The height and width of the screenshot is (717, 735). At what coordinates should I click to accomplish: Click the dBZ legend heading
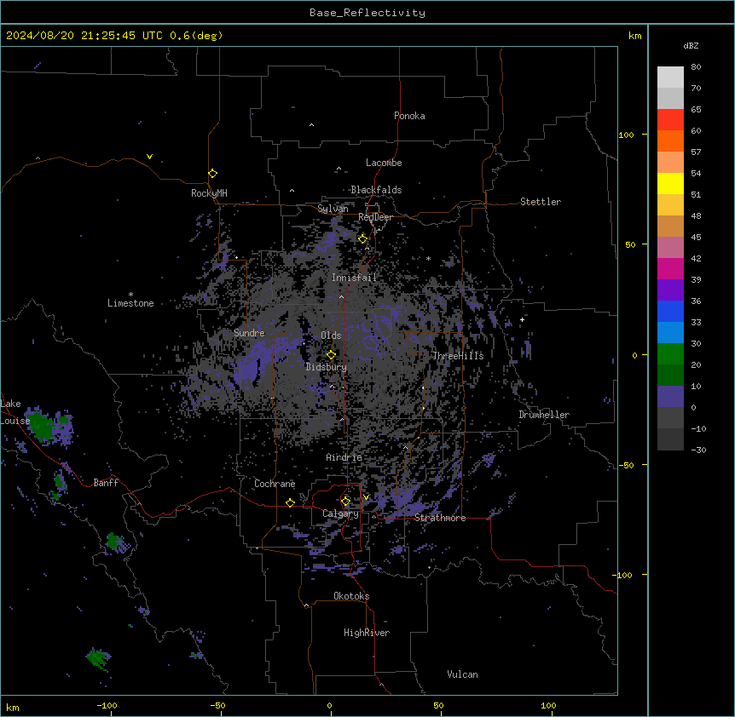click(x=691, y=46)
